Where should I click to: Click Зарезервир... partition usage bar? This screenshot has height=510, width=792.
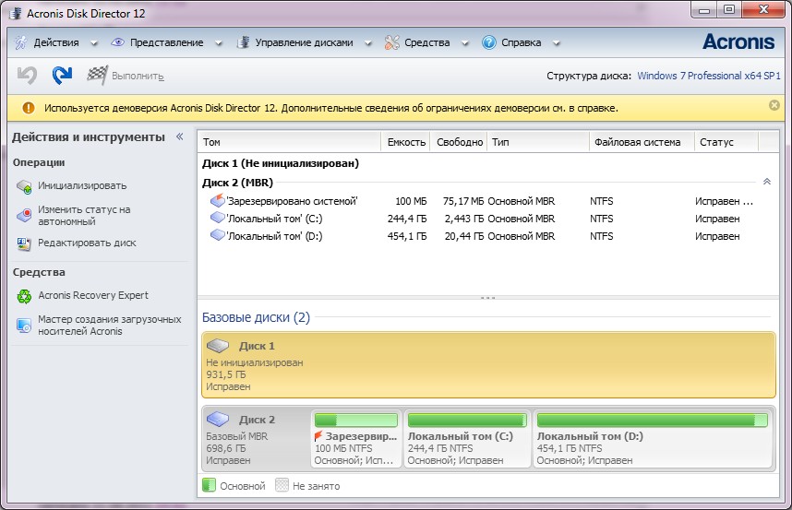click(x=356, y=421)
